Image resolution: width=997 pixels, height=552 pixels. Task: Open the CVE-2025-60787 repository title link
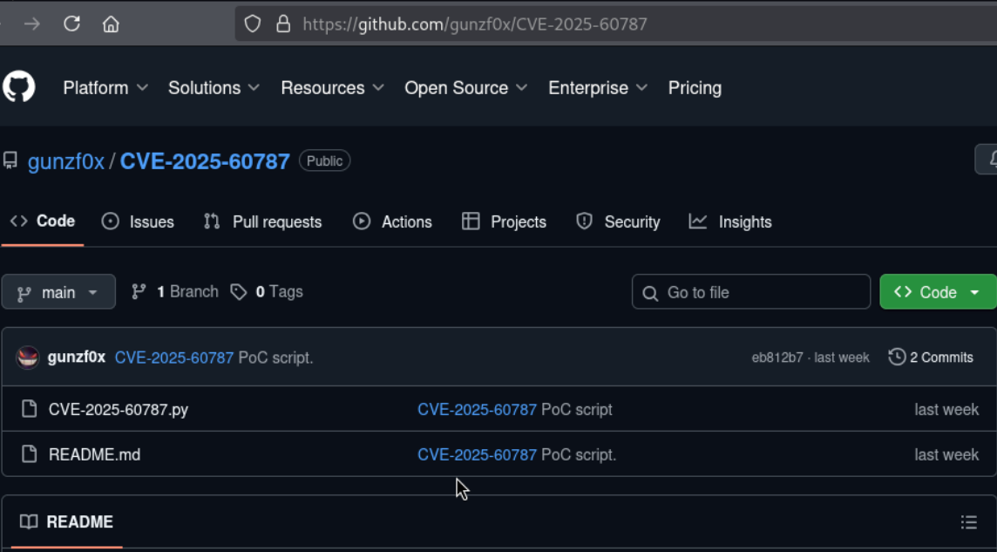point(205,161)
